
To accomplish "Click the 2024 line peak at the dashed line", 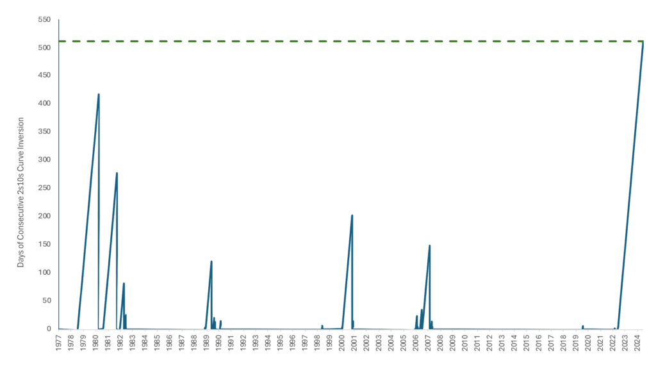I will pos(643,42).
